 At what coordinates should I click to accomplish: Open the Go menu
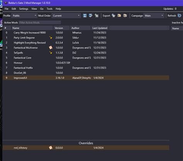click(42, 9)
